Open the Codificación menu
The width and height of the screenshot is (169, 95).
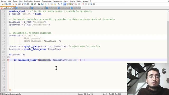point(28,1)
